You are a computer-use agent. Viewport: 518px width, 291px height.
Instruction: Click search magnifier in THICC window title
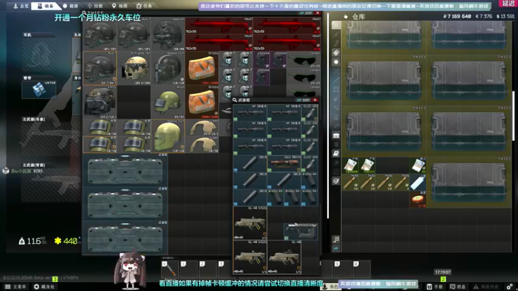pyautogui.click(x=84, y=13)
